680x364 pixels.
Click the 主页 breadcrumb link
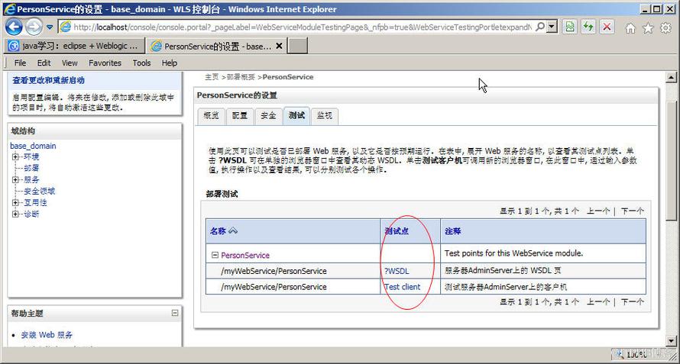click(212, 77)
